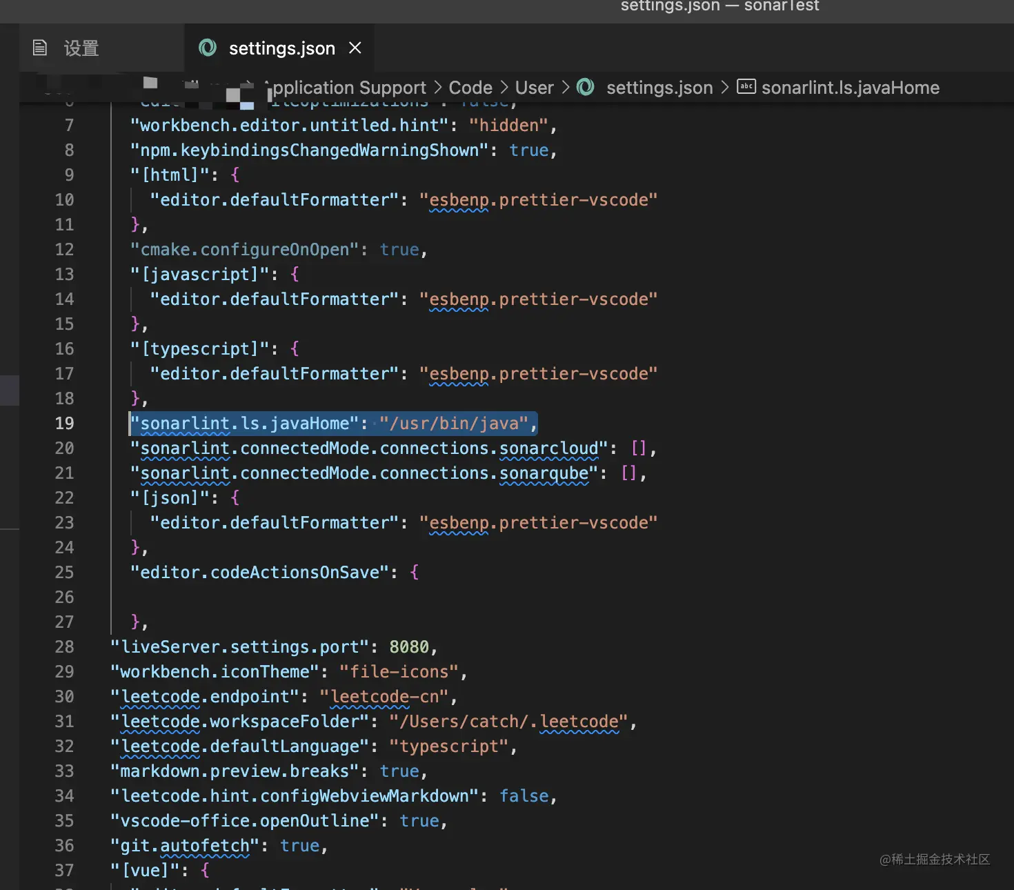Click the "typescript" default language value
Screen dimensions: 1014x890
449,746
